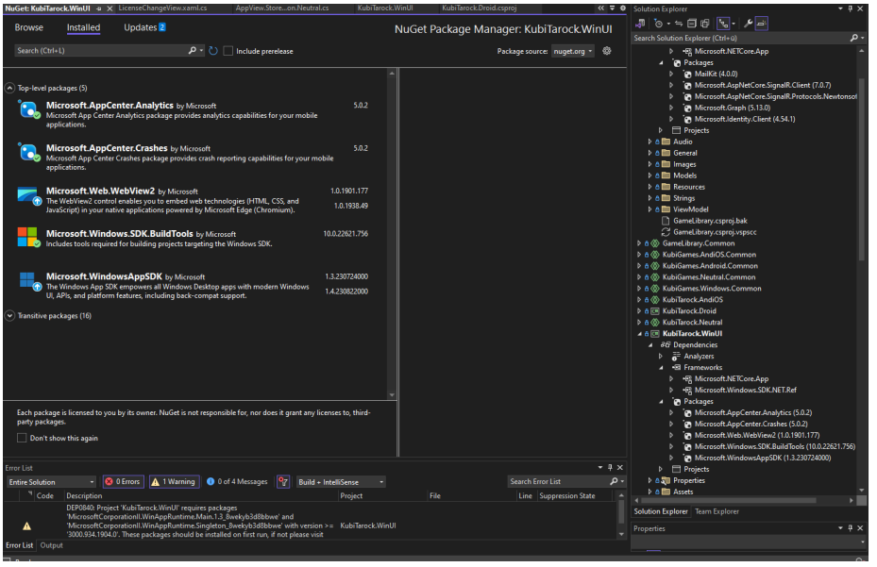Viewport: 877px width, 567px height.
Task: Switch to the Team Explorer tab
Action: 717,511
